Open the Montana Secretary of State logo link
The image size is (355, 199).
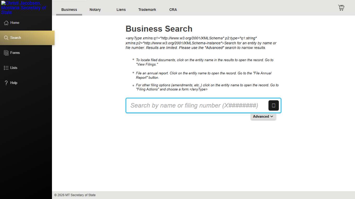tap(23, 8)
